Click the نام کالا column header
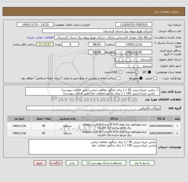The height and width of the screenshot is (182, 188). point(114,119)
